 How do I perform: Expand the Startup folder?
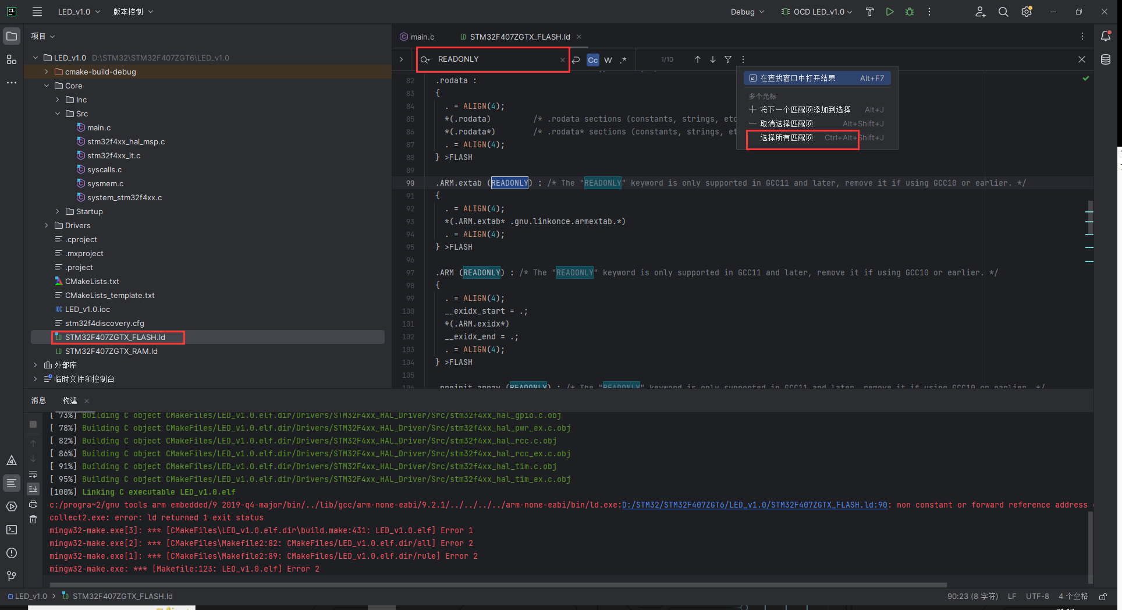click(x=58, y=212)
